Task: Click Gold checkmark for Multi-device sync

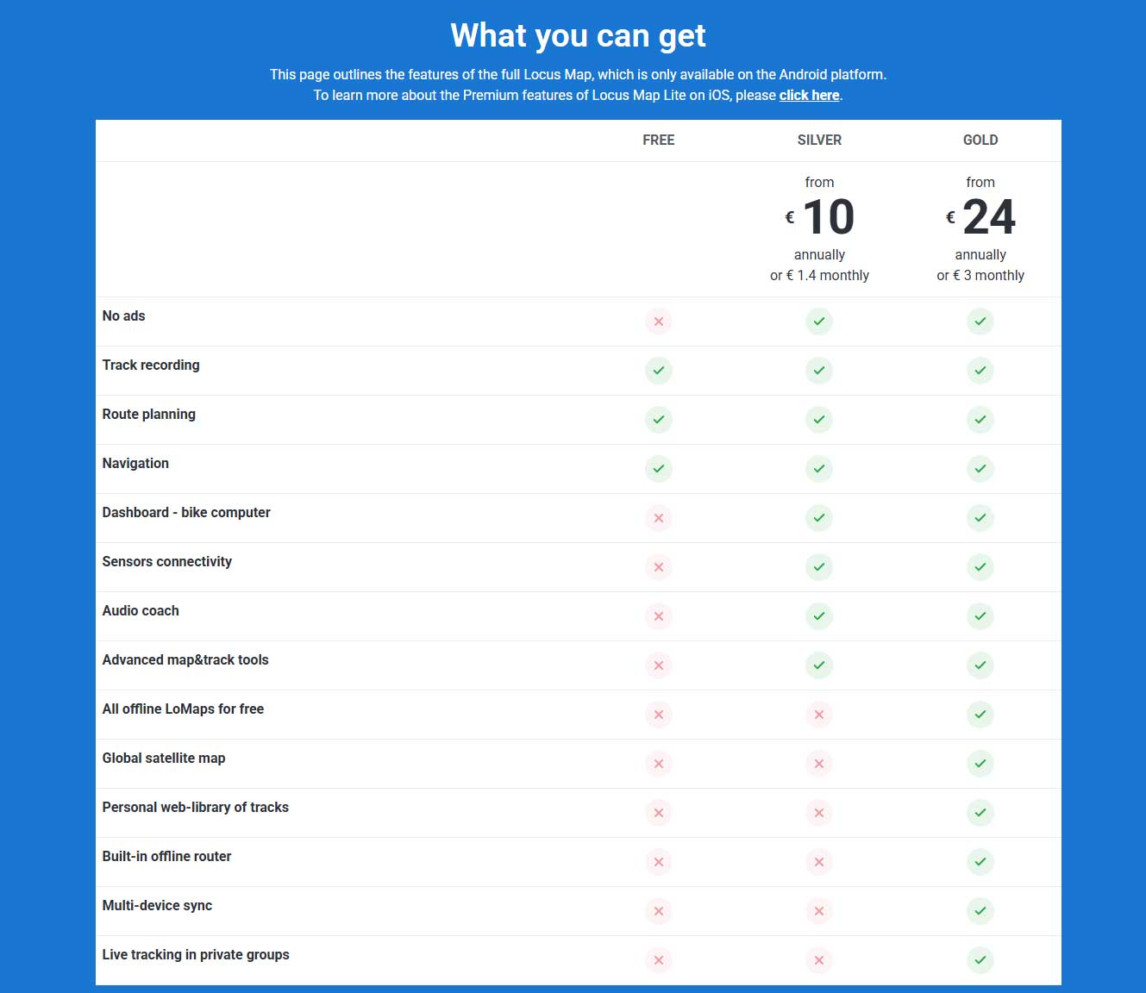Action: [x=980, y=911]
